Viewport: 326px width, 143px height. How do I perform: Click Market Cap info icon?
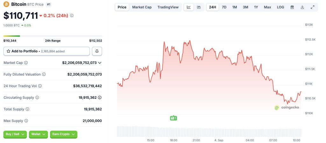pos(26,63)
